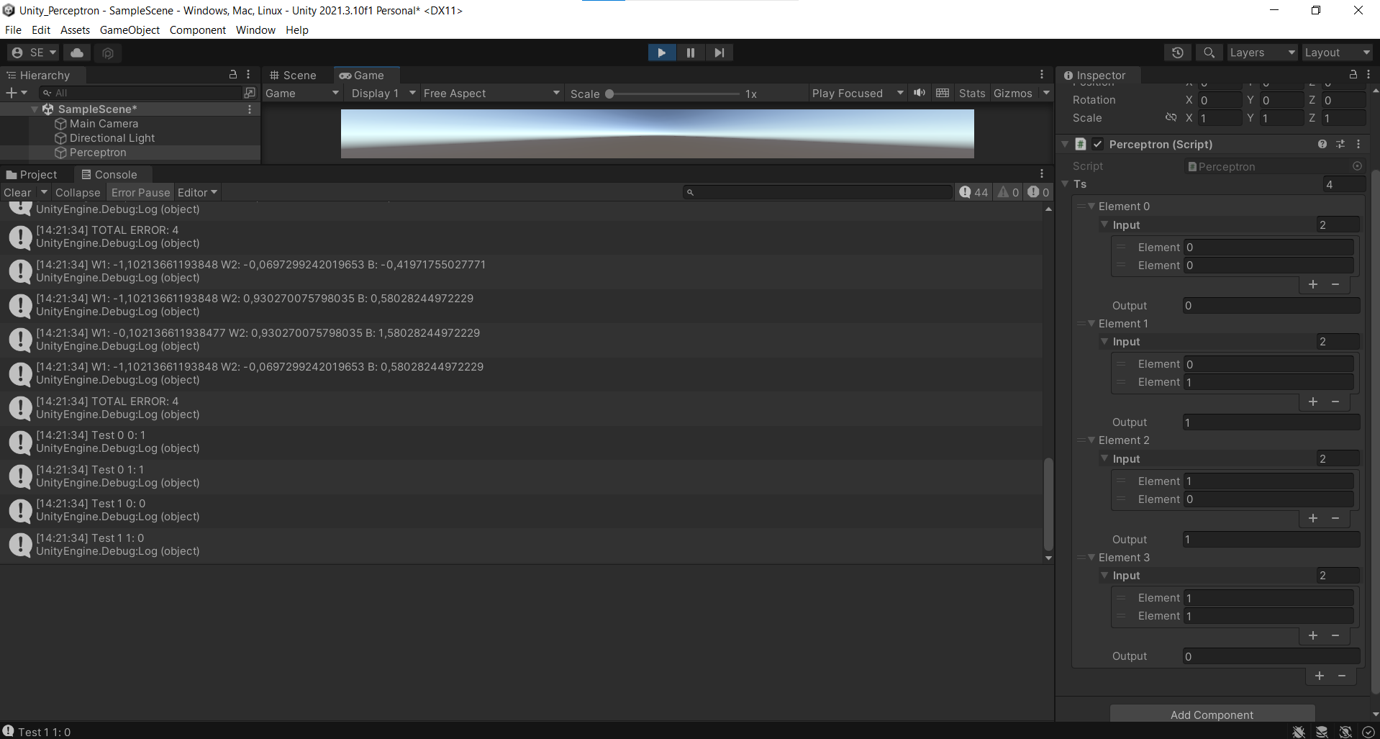Open the Free Aspect dropdown
The width and height of the screenshot is (1380, 739).
(x=491, y=93)
